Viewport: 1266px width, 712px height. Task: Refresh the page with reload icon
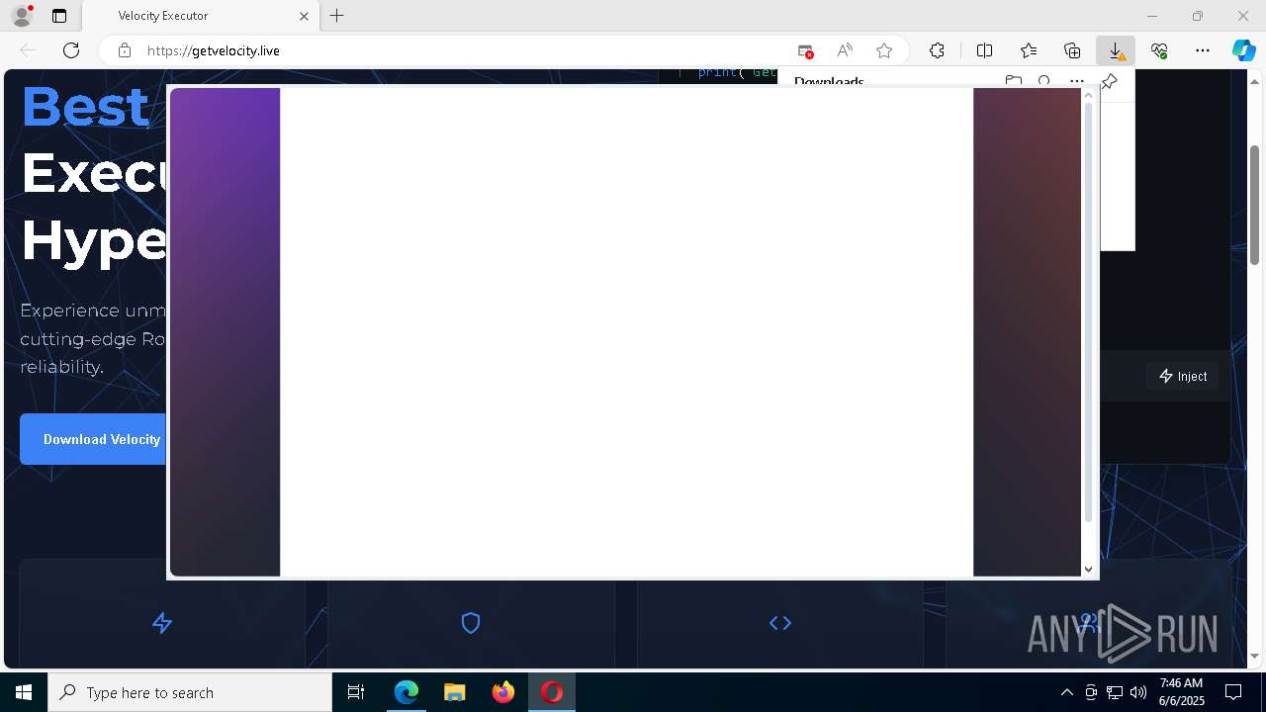tap(71, 50)
